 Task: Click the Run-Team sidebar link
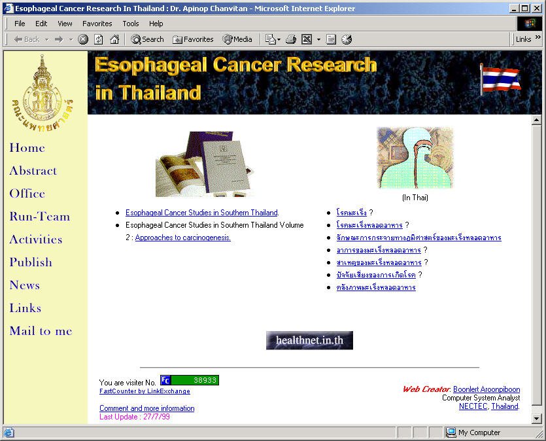pos(39,217)
